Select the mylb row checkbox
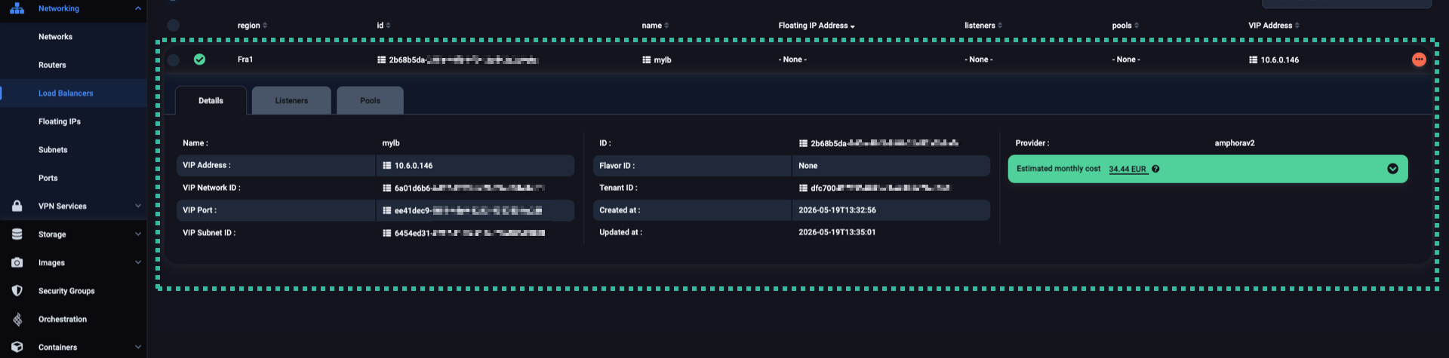Viewport: 1449px width, 358px height. (174, 60)
